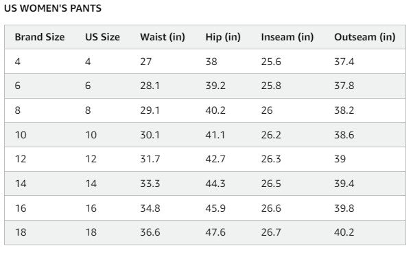
Task: Select the Outseam (in) column header
Action: tap(365, 37)
